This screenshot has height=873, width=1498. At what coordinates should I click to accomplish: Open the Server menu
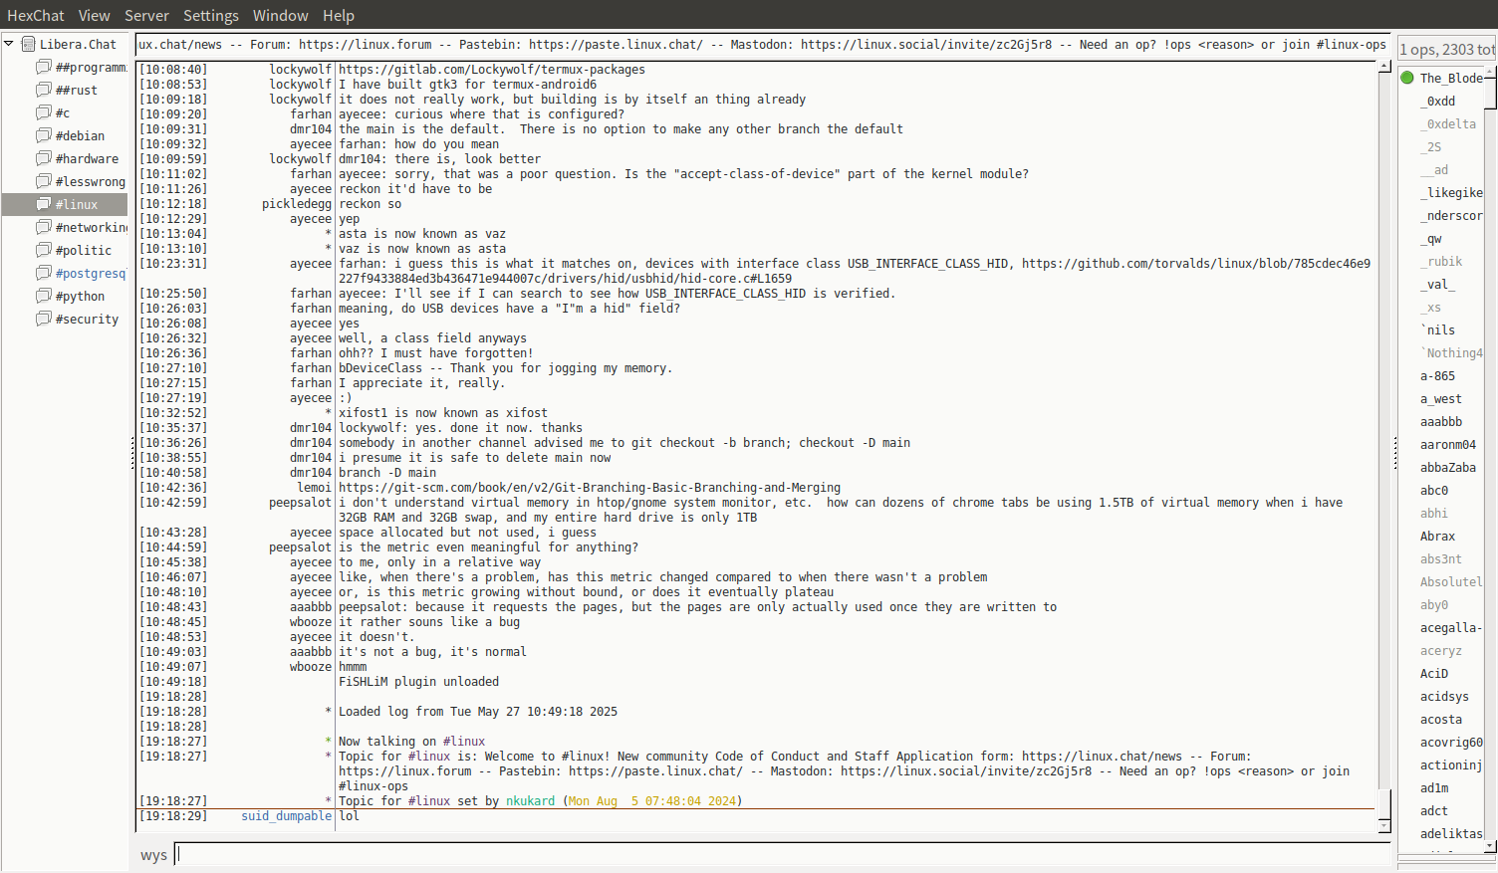pyautogui.click(x=146, y=15)
